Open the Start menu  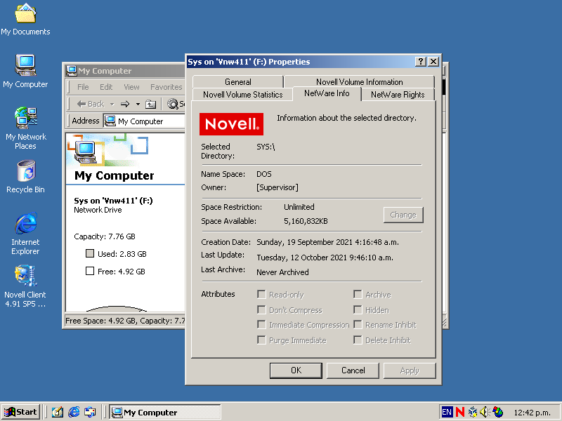20,412
